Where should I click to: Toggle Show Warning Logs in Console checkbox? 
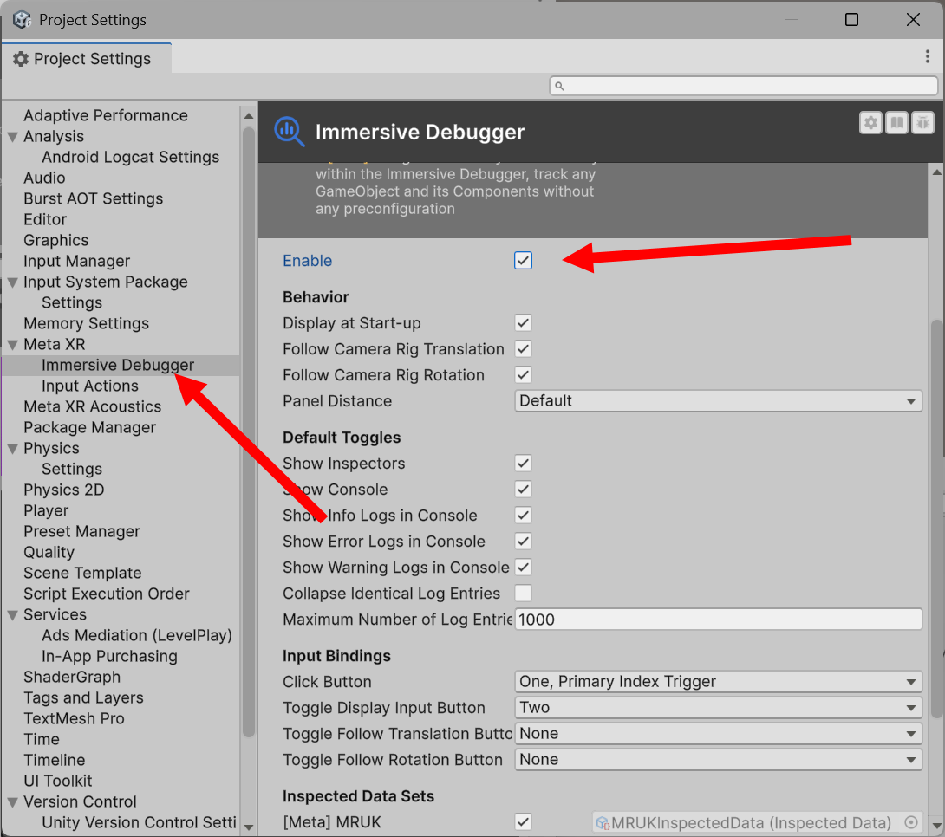click(523, 567)
